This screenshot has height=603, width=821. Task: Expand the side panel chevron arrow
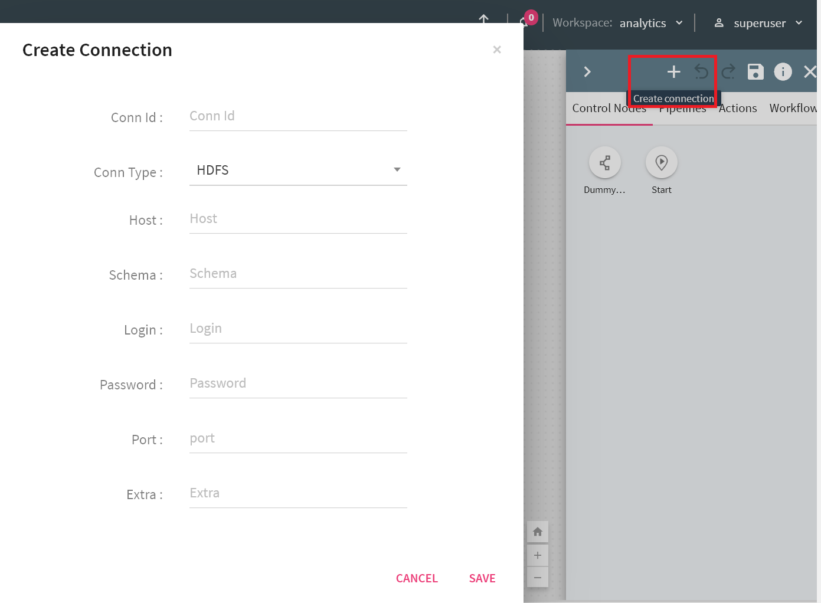(587, 72)
